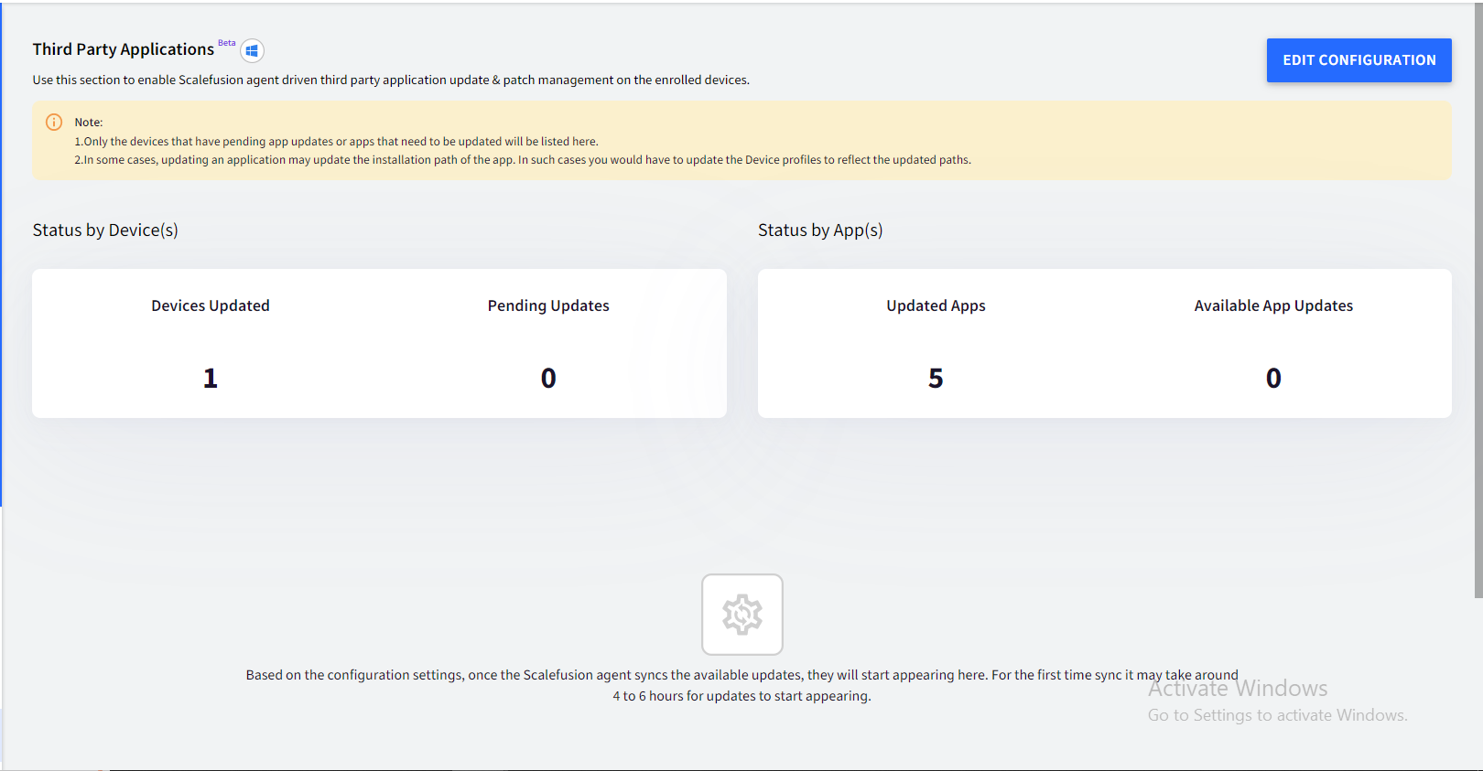1483x771 pixels.
Task: Click the orange info icon in the note
Action: click(x=54, y=123)
